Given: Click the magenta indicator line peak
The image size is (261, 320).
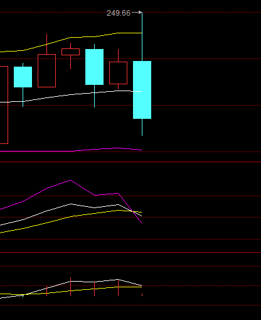Looking at the screenshot, I should [70, 180].
